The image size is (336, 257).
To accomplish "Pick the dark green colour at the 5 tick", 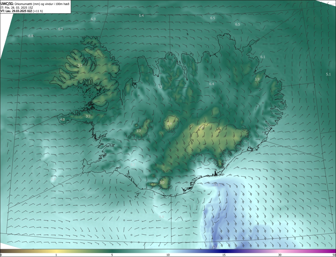I will [112, 251].
